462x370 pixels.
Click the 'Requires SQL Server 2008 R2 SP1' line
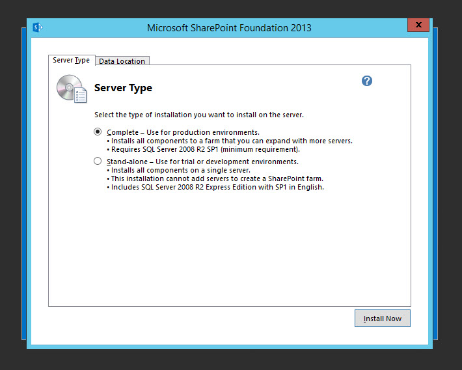tap(205, 149)
